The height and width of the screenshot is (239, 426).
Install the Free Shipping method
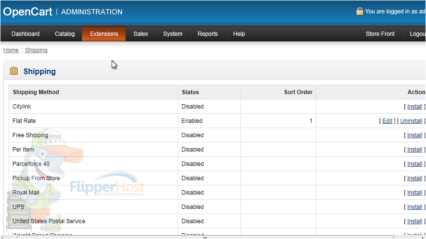[x=414, y=135]
